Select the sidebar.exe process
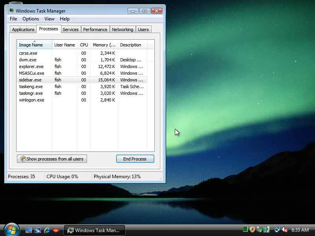The height and width of the screenshot is (236, 315). click(x=82, y=80)
